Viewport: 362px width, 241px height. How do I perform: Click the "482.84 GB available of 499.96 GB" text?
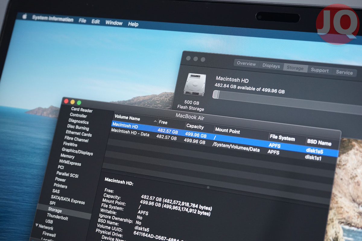click(x=249, y=88)
